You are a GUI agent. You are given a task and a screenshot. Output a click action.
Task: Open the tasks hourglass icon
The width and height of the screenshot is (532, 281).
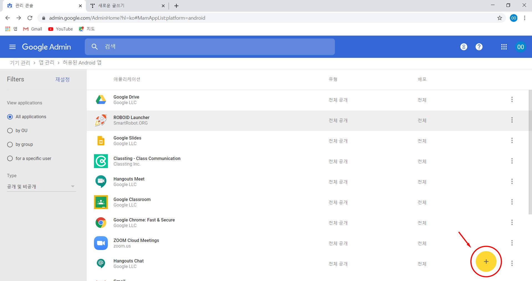[464, 47]
